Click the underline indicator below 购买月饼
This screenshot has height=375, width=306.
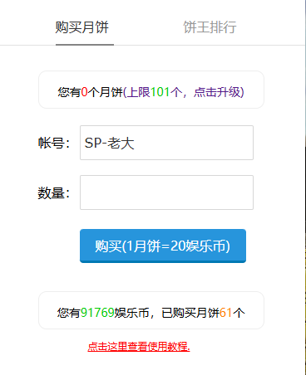click(x=85, y=44)
